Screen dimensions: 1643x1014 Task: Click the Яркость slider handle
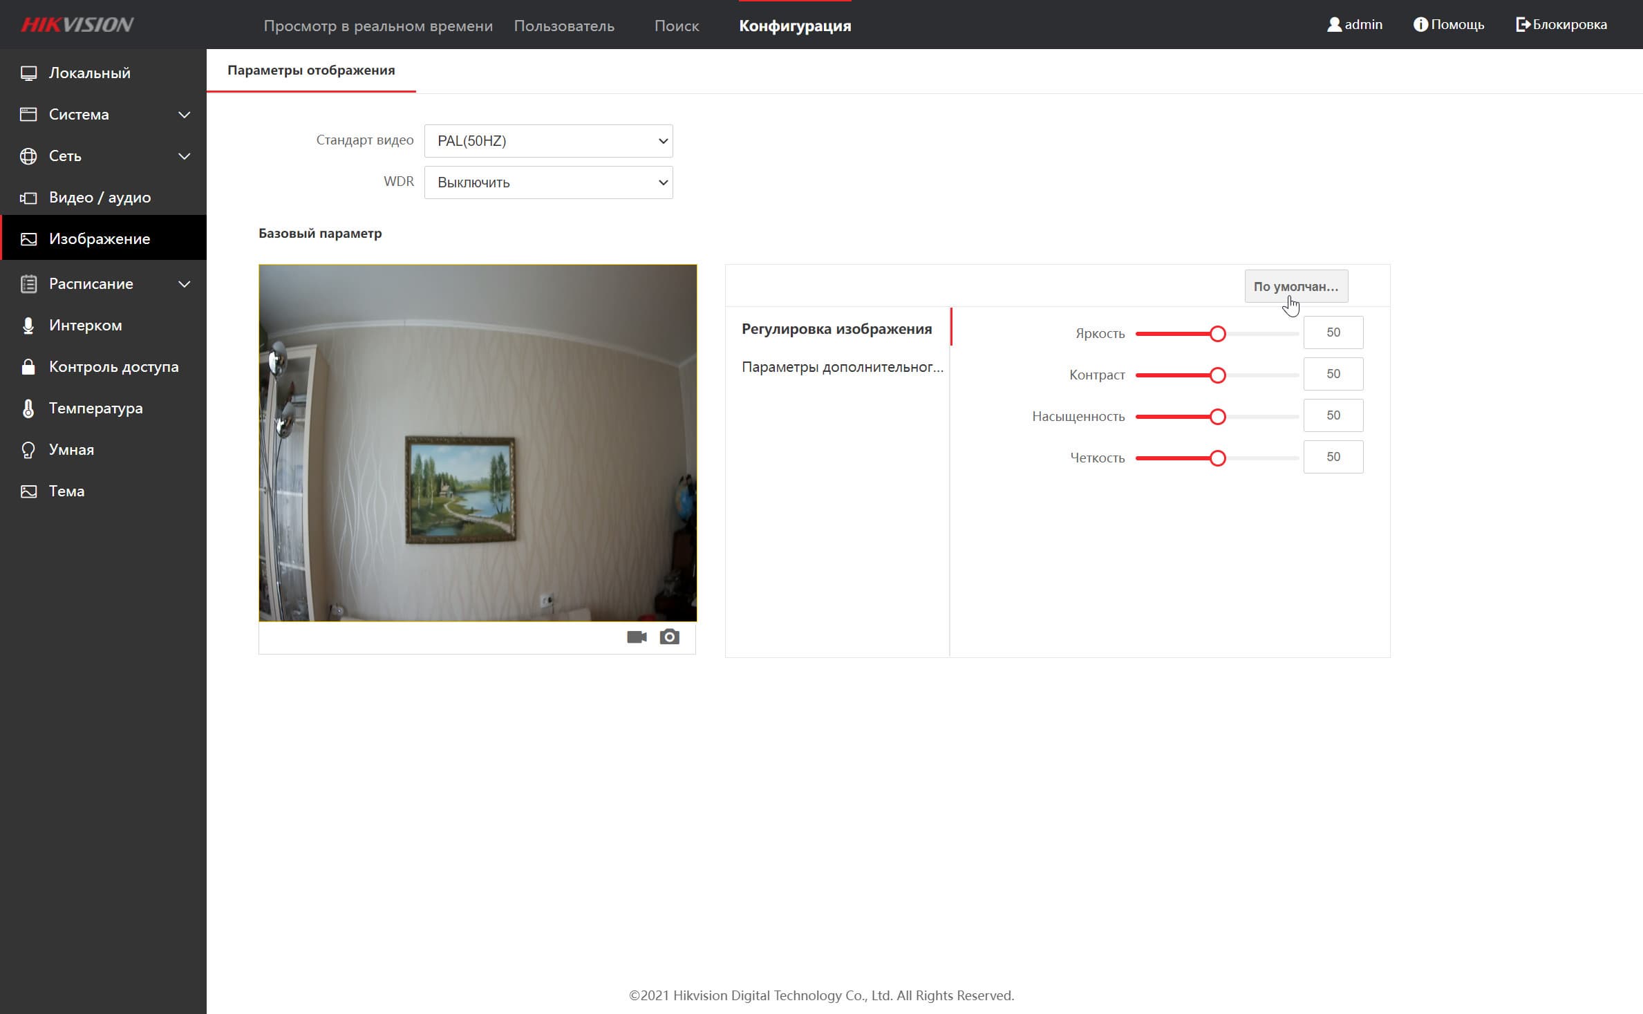1218,335
